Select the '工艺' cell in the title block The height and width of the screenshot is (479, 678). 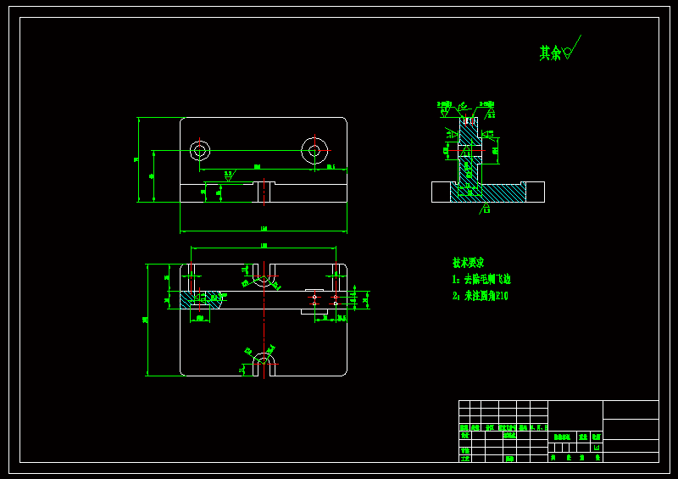[464, 459]
